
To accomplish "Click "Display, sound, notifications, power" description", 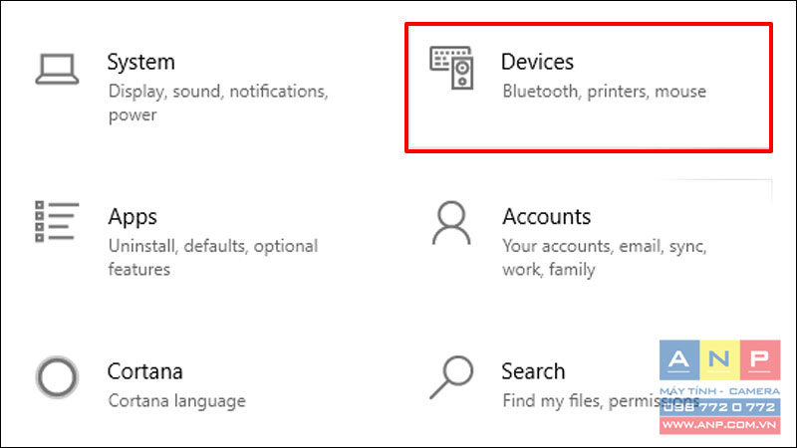I will [x=218, y=104].
